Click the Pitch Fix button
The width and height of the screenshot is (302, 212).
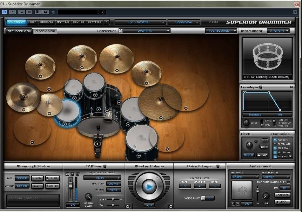pos(265,140)
